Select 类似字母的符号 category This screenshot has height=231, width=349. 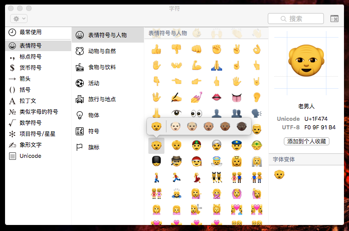[x=38, y=112]
